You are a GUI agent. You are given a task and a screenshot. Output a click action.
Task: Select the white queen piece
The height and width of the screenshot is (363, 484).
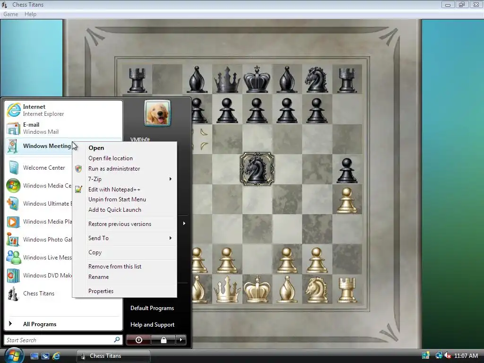[x=227, y=290]
